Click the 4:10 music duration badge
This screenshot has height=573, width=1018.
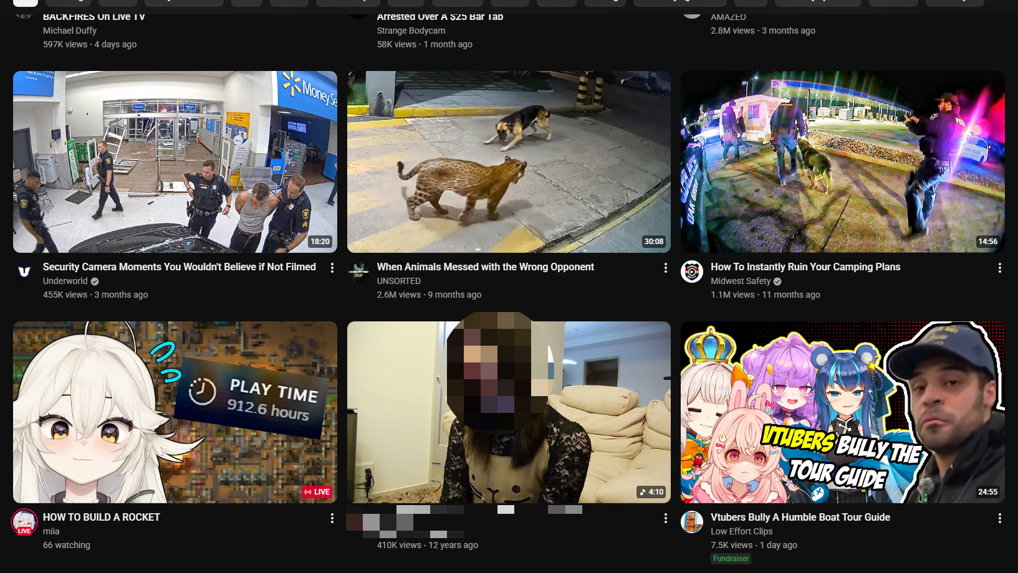pyautogui.click(x=651, y=492)
